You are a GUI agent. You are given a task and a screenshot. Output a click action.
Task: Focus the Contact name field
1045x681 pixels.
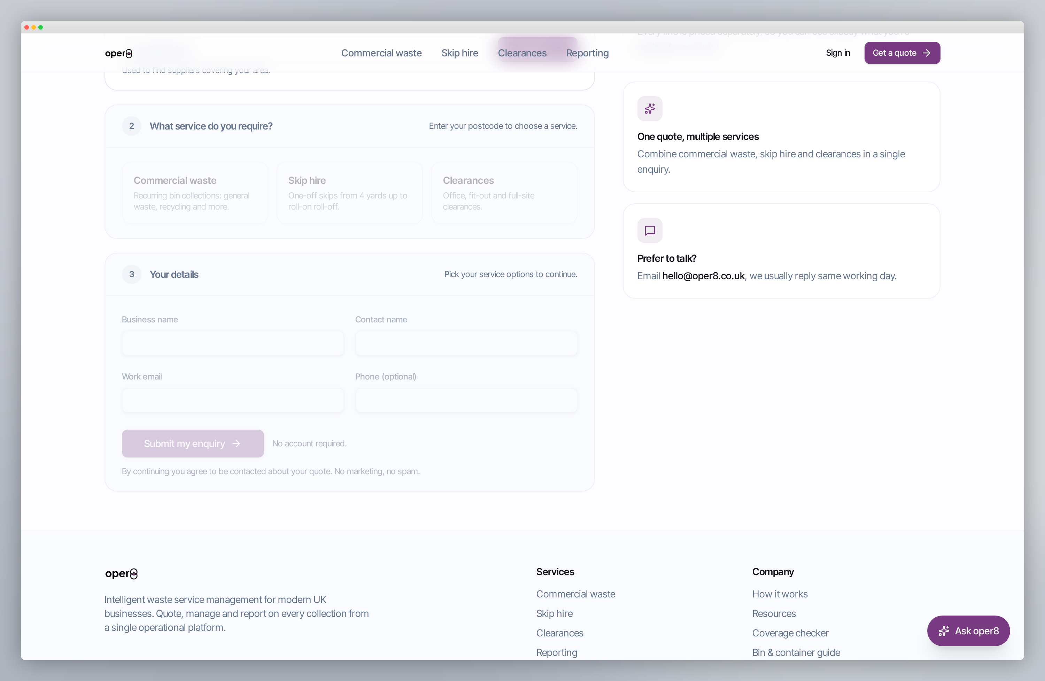click(466, 343)
